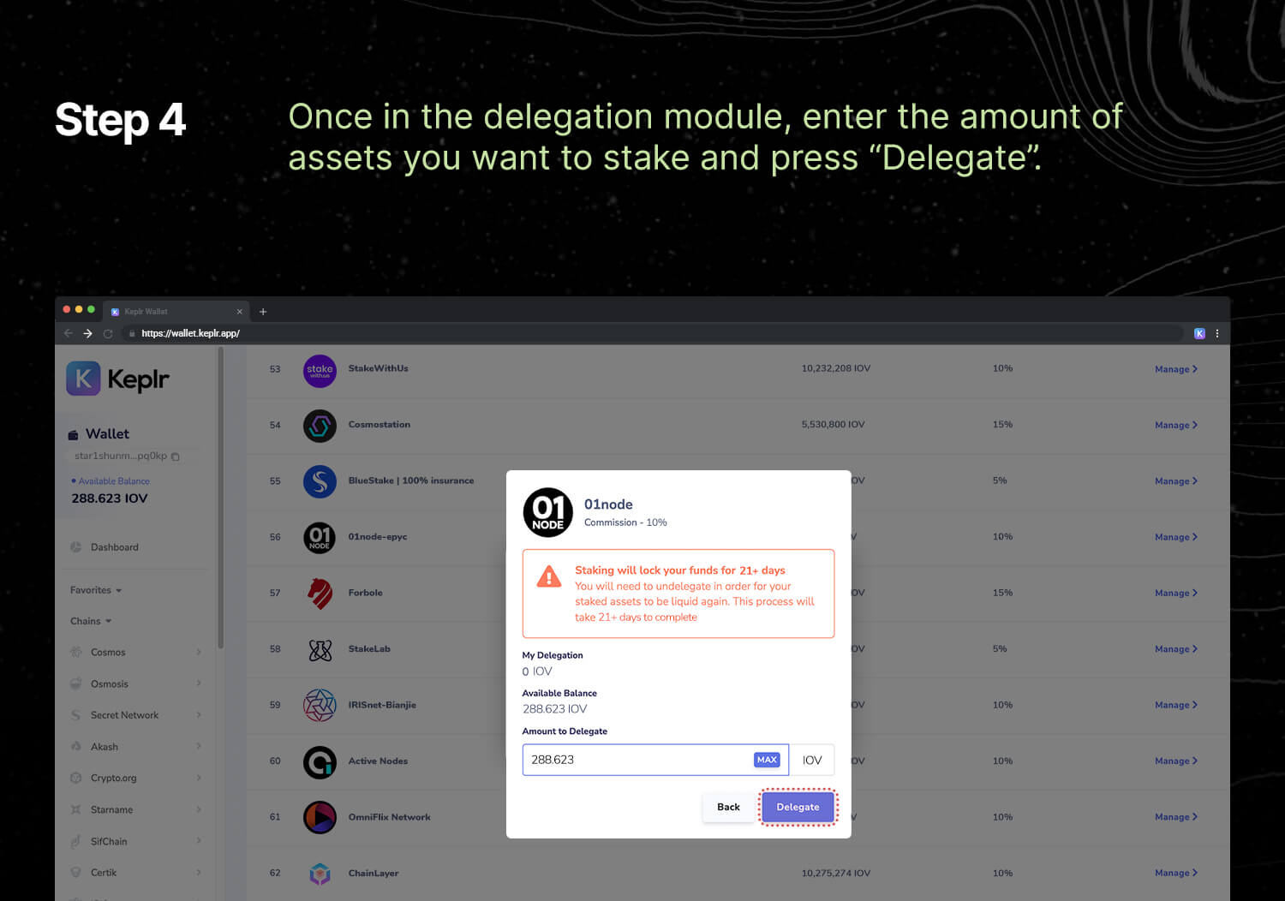Collapse the Chains section

click(x=91, y=621)
